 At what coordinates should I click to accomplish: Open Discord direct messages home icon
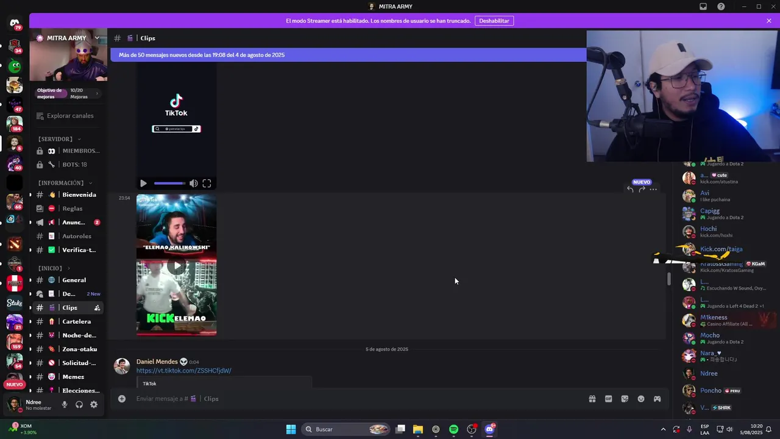coord(15,23)
